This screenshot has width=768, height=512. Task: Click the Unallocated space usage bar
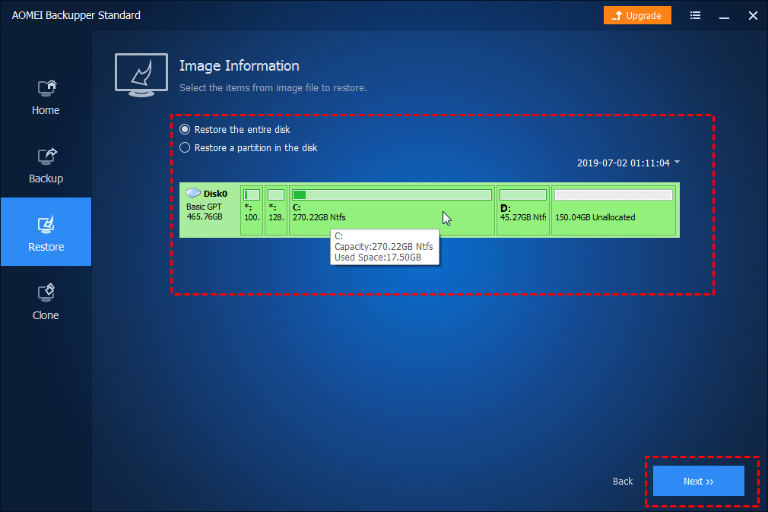614,194
